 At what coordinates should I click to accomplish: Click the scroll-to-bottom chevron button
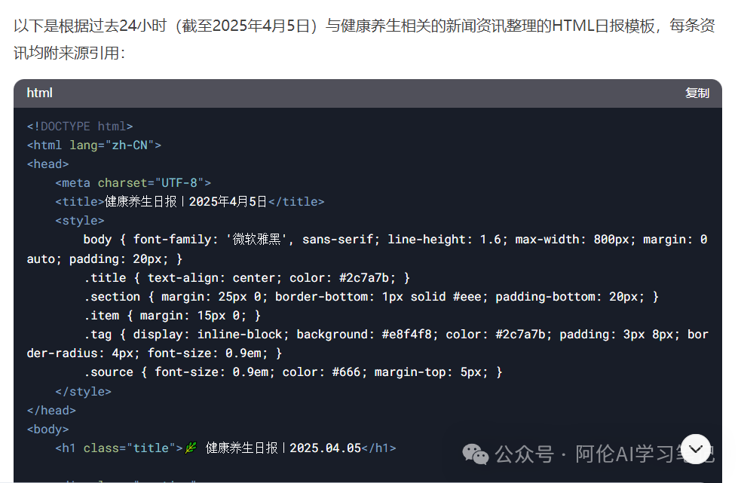point(696,449)
